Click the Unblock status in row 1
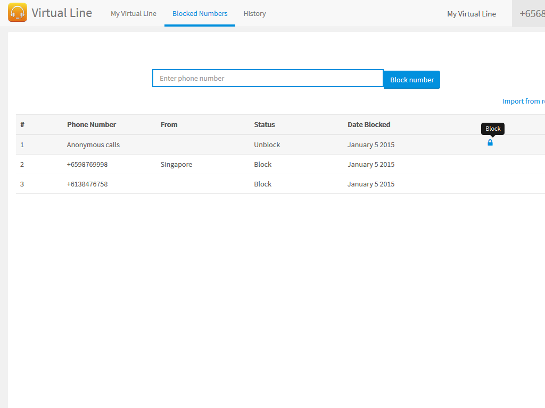The height and width of the screenshot is (408, 545). point(267,144)
